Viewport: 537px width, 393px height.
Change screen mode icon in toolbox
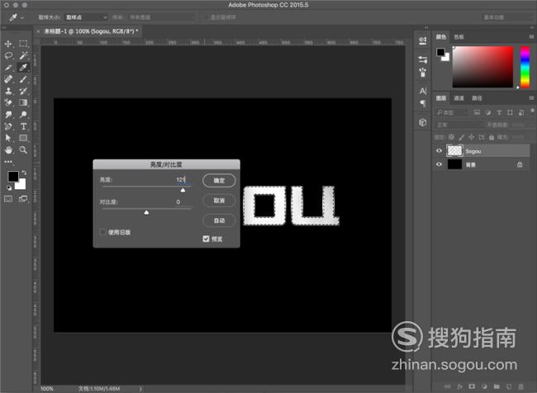tap(23, 199)
